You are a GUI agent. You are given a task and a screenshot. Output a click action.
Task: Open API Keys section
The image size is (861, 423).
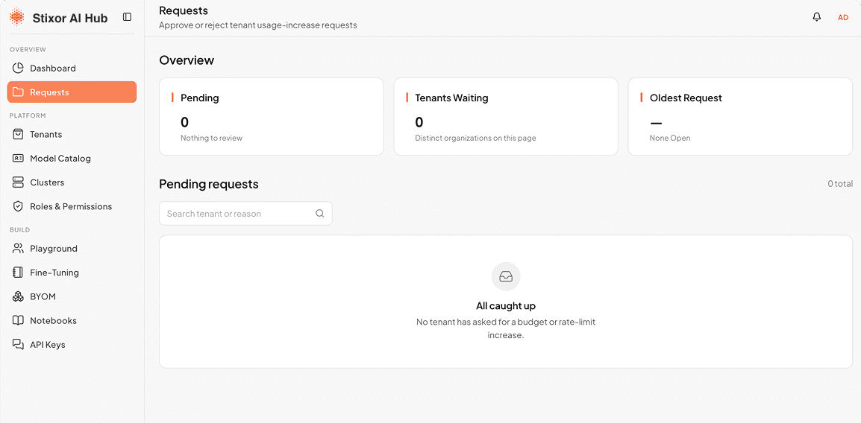(72, 345)
